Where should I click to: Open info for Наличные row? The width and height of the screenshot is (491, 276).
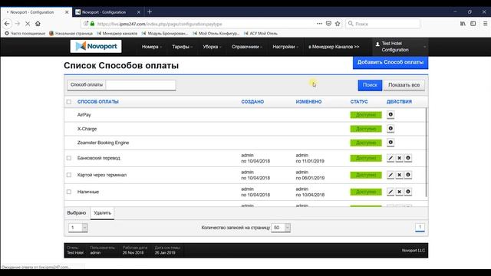[x=407, y=192]
